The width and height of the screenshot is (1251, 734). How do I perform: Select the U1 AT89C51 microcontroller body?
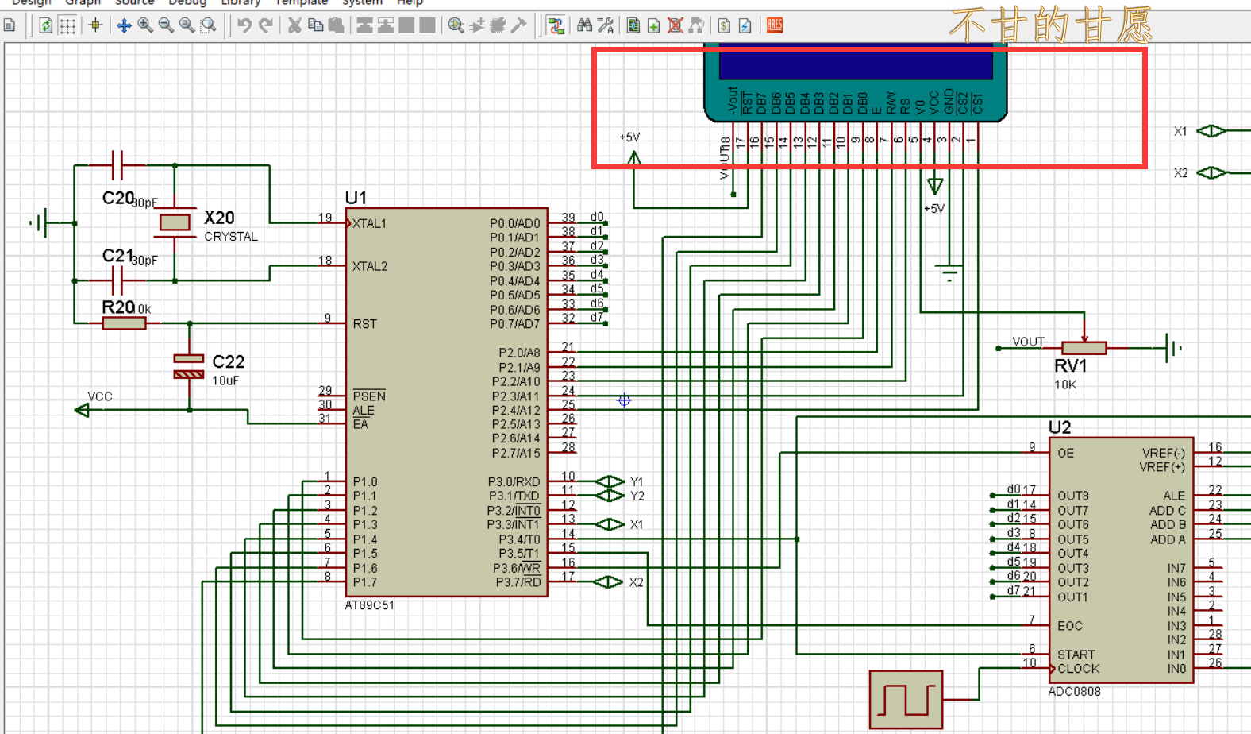(447, 403)
